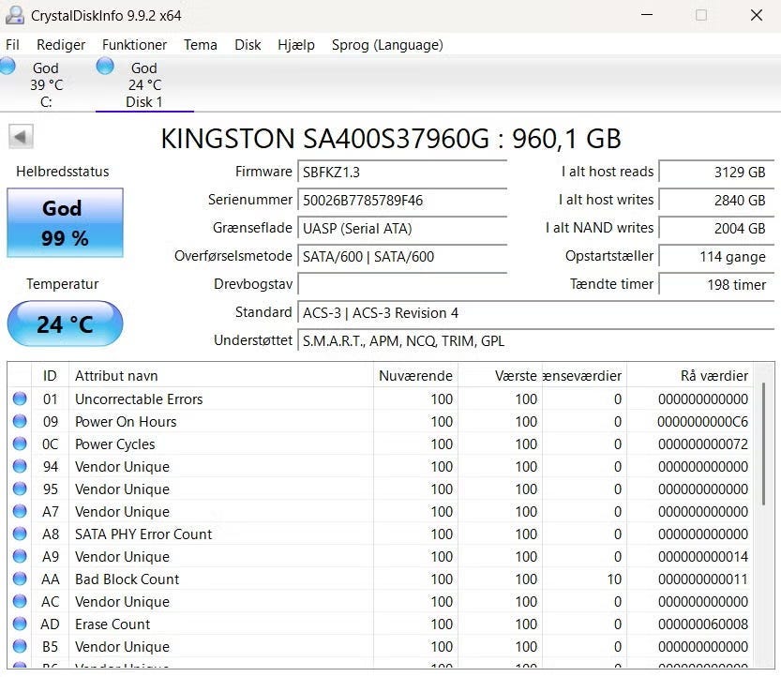Open the Hjælp menu
Screen dimensions: 781x677
pos(296,45)
